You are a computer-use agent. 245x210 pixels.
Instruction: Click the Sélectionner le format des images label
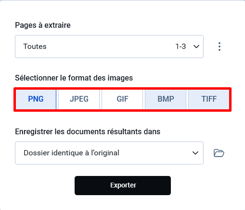pos(74,78)
